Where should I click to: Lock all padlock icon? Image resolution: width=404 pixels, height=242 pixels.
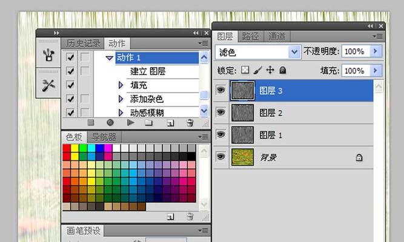pyautogui.click(x=283, y=70)
